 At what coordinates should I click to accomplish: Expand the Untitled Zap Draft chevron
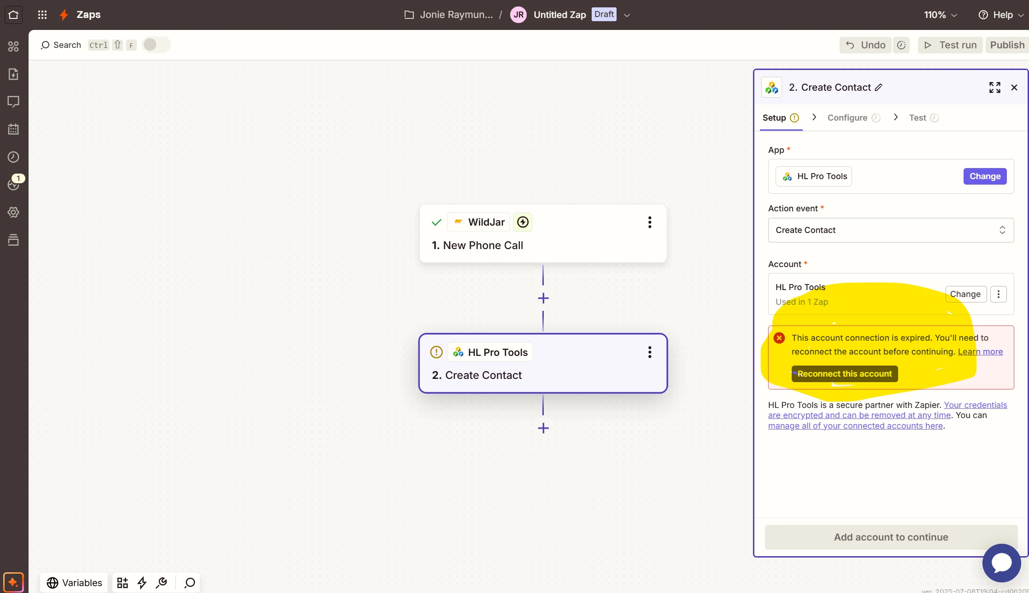627,15
